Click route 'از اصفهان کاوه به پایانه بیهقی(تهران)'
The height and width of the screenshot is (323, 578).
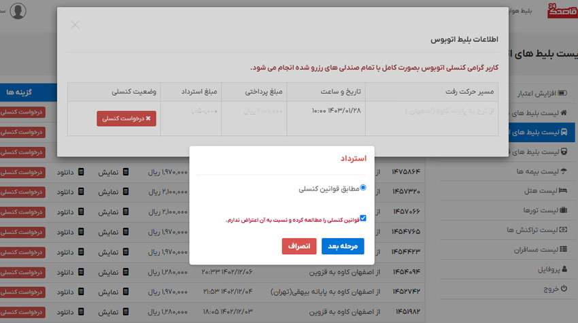click(x=325, y=292)
